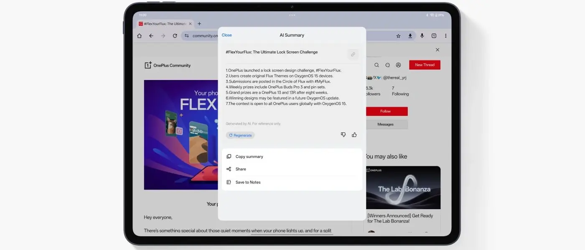
Task: Open the three-dot handle at top of screen
Action: pos(292,15)
